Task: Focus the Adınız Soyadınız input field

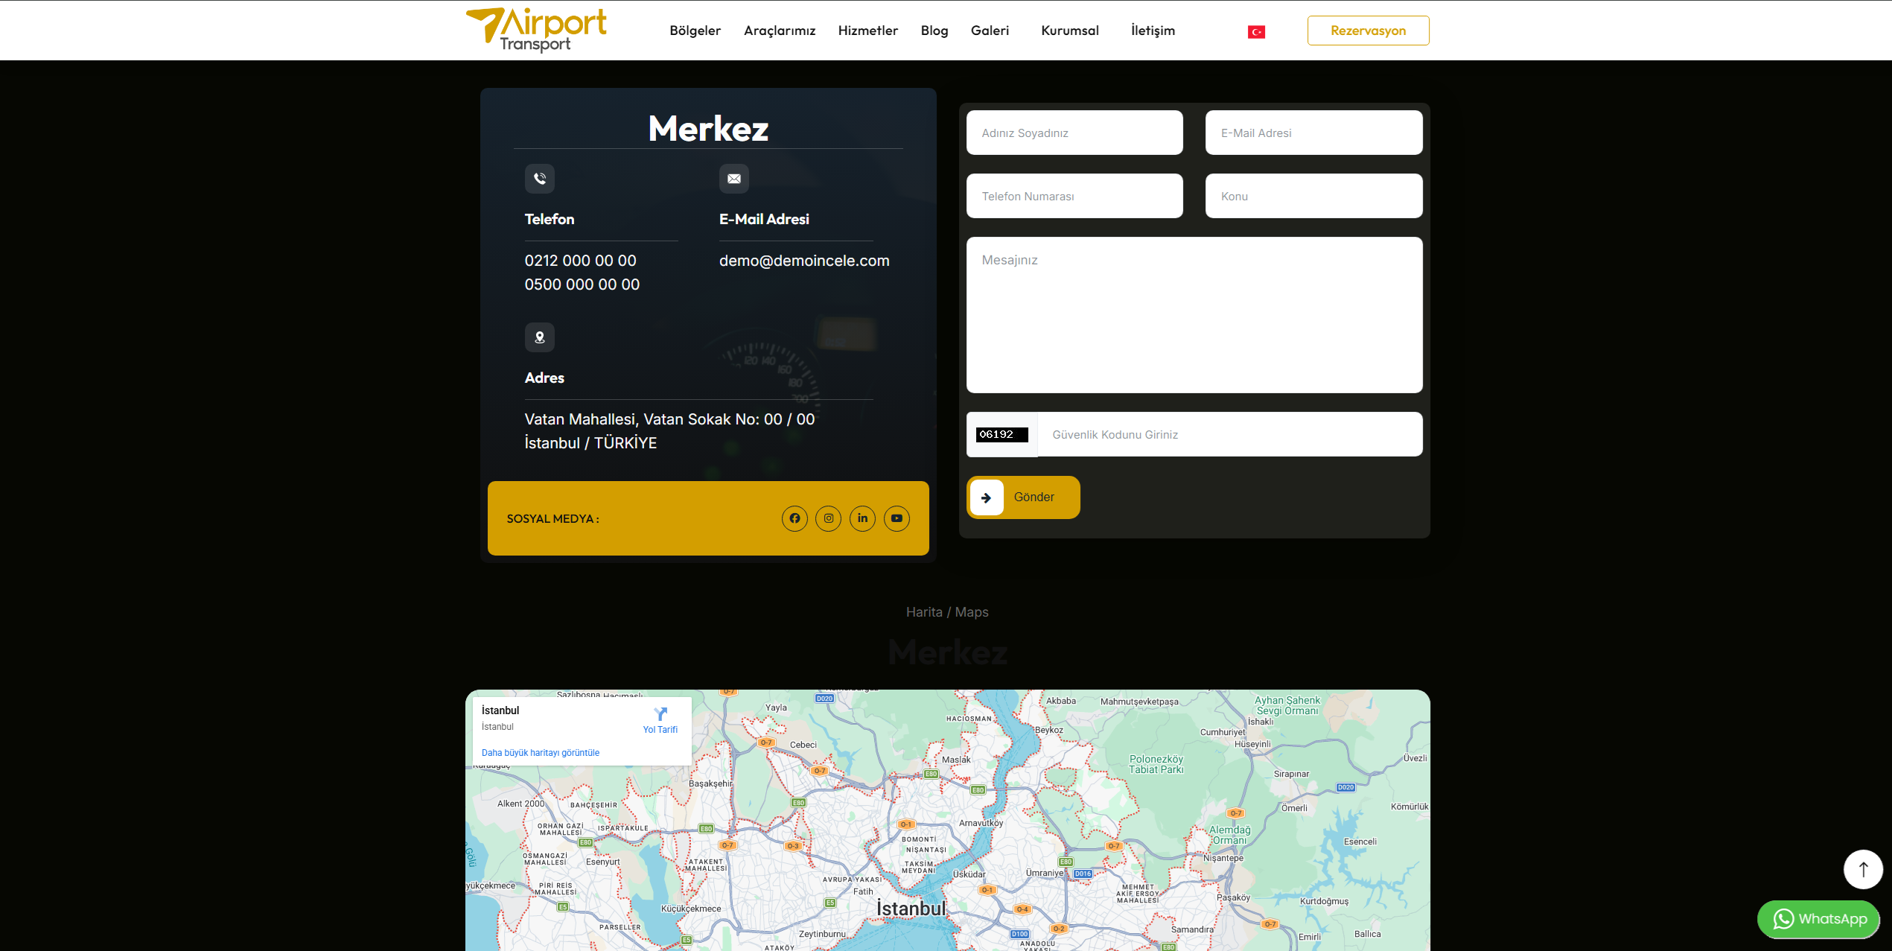Action: point(1074,133)
